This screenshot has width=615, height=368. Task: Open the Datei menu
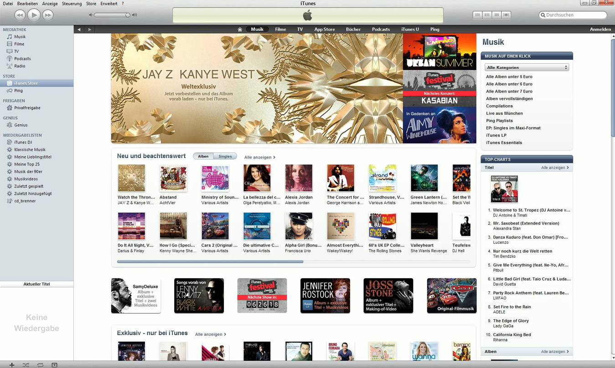(8, 4)
